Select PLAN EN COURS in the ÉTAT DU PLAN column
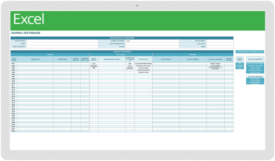 (x=143, y=68)
